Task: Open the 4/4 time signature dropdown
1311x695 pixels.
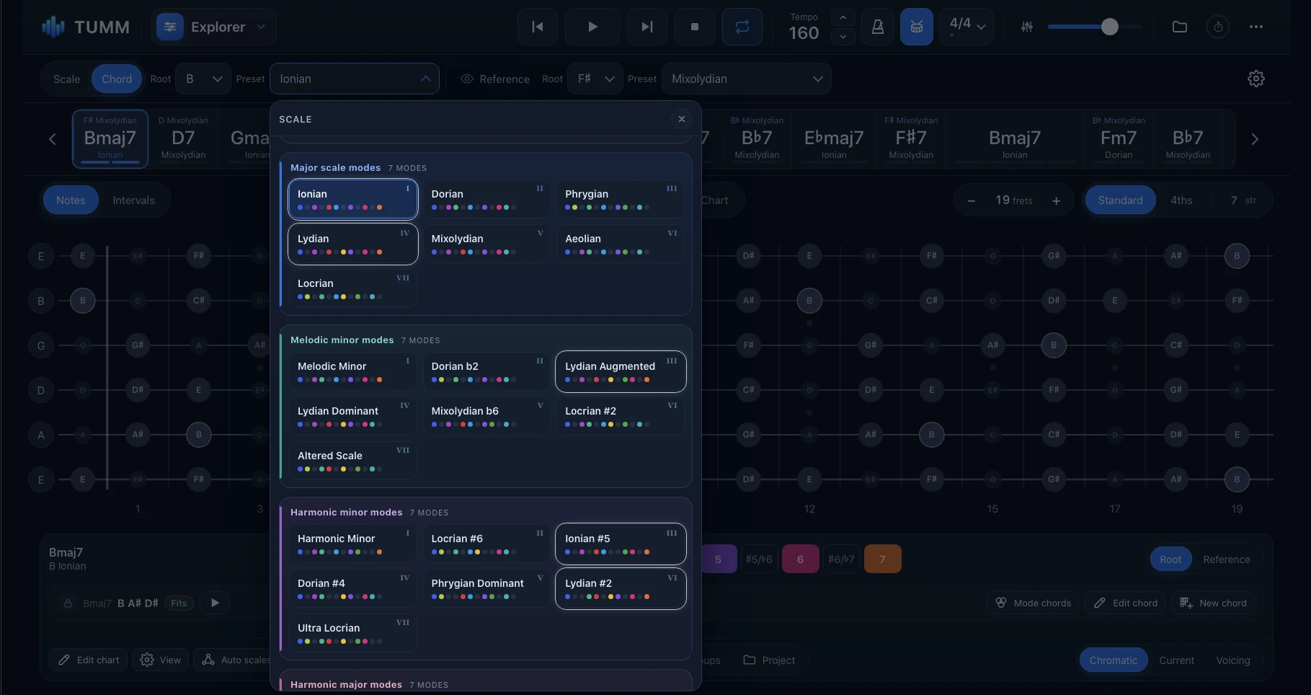Action: pyautogui.click(x=966, y=27)
